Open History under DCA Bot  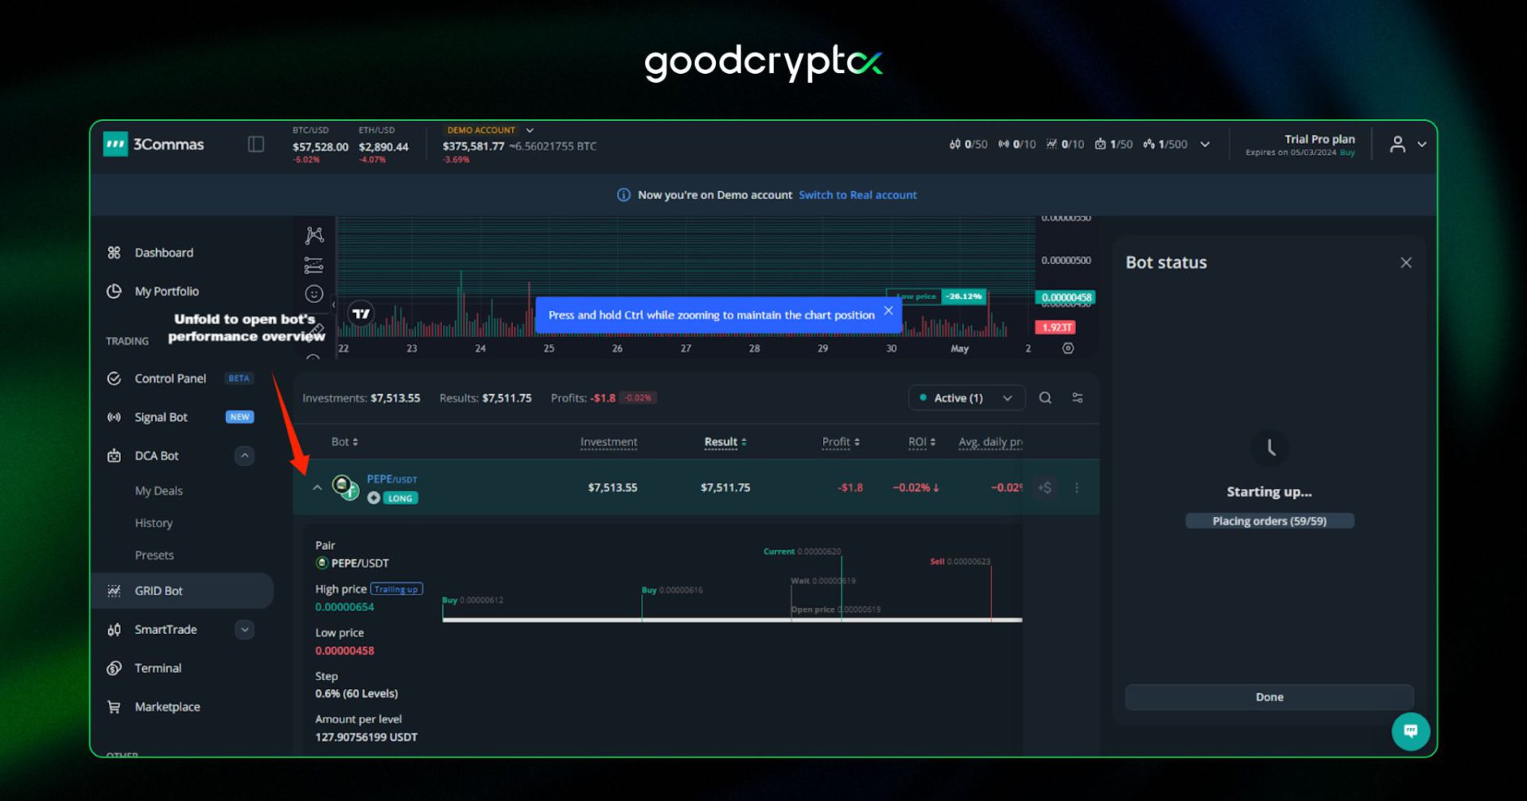click(153, 523)
